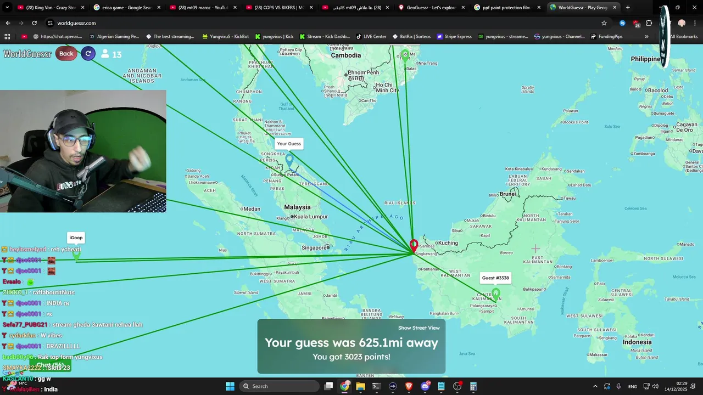Click the red actual location pin
The height and width of the screenshot is (395, 703).
coord(414,246)
